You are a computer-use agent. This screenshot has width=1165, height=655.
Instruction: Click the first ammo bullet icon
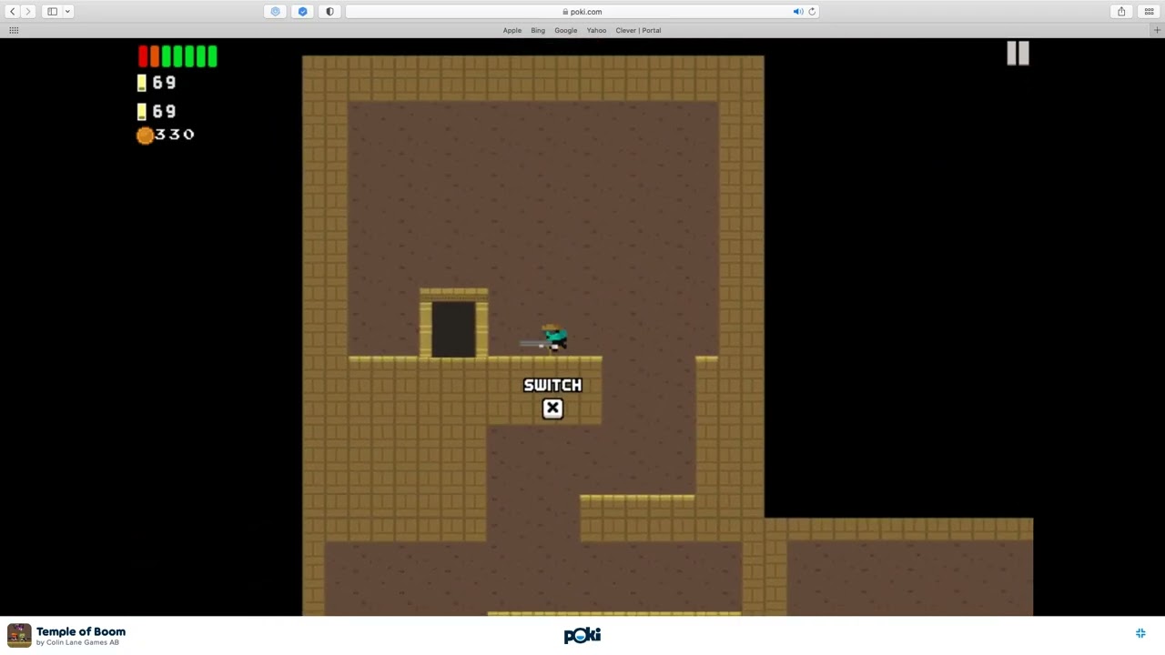(141, 83)
